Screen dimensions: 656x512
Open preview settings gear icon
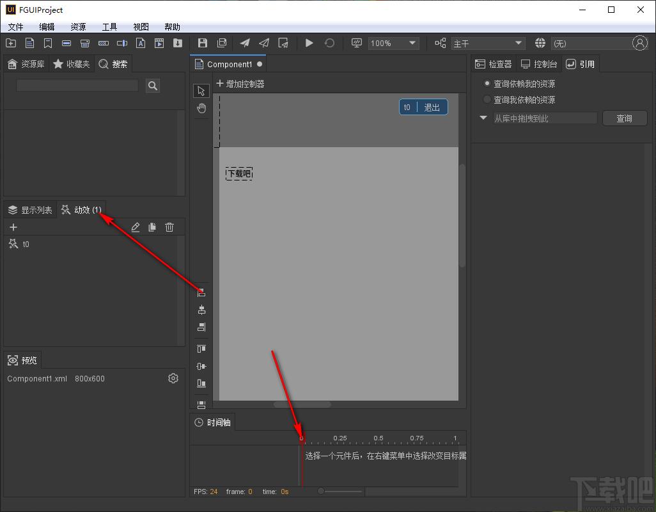pos(173,378)
